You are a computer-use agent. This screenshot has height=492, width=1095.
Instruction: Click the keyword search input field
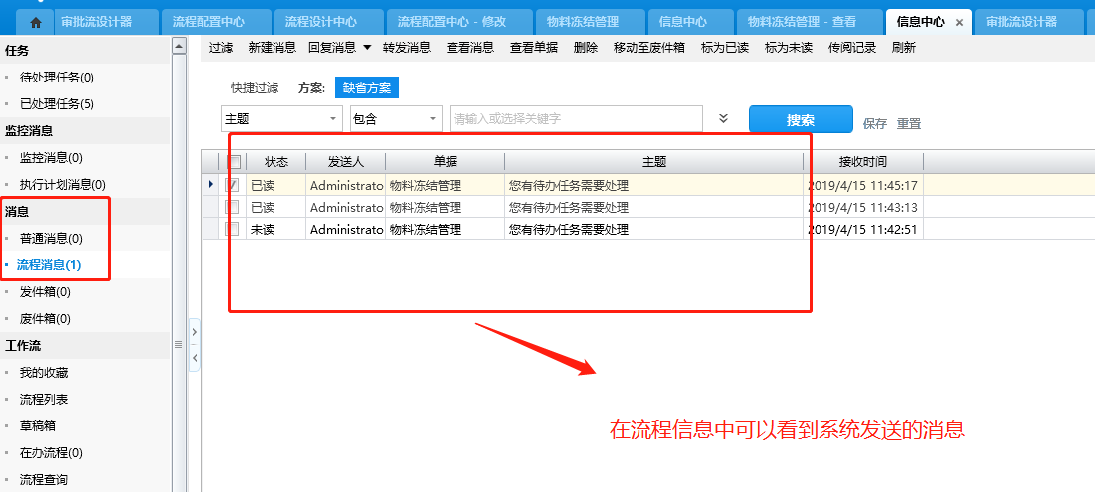[x=576, y=118]
